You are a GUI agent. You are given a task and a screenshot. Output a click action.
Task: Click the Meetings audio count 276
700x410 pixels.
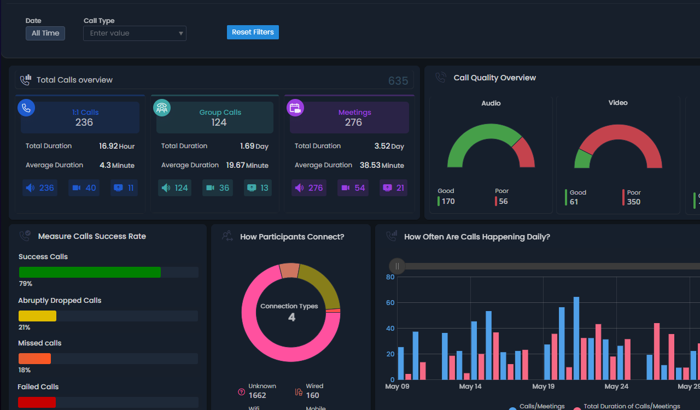click(308, 188)
